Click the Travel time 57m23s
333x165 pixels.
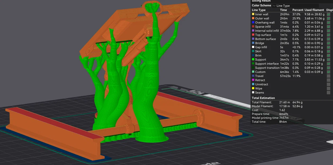[x=285, y=76]
